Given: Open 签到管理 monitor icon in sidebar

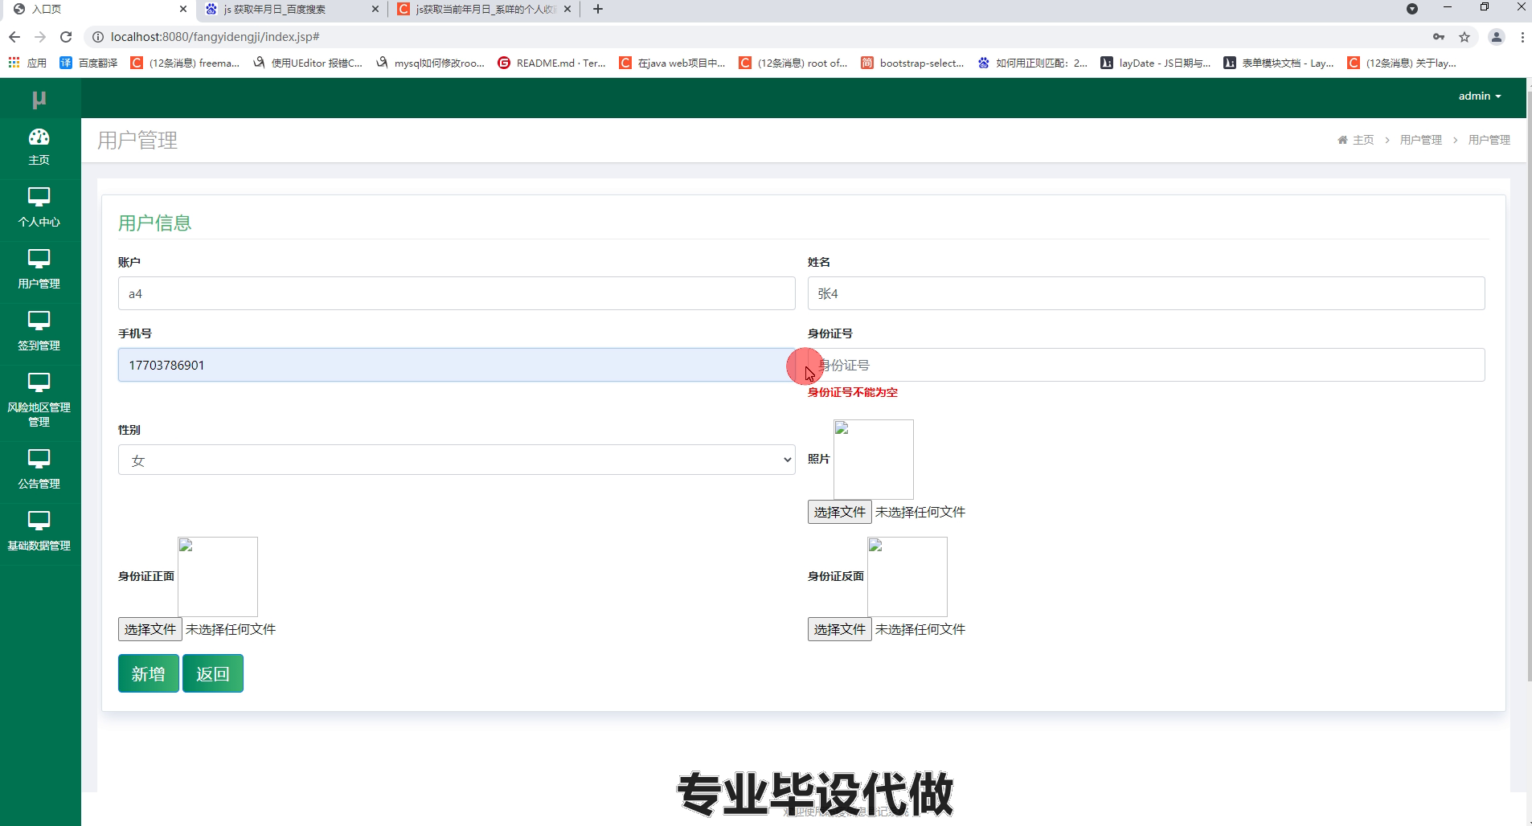Looking at the screenshot, I should pos(39,321).
